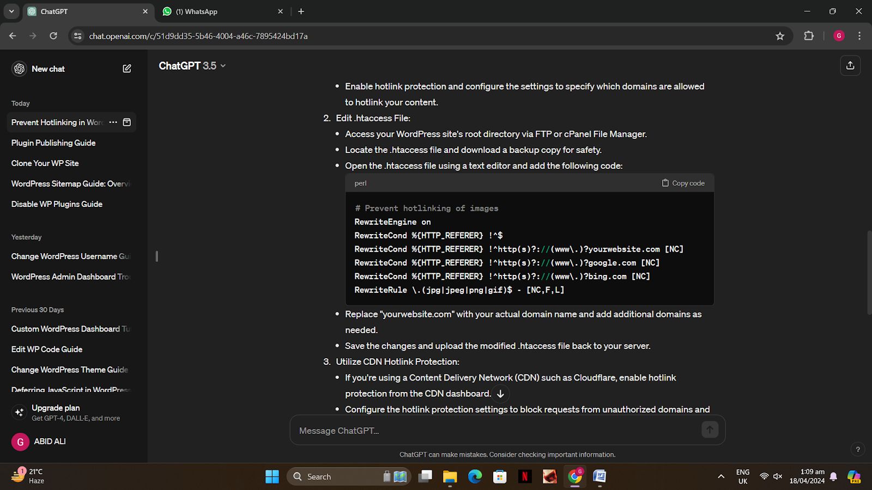This screenshot has width=872, height=490.
Task: Archive the Prevent Hotlinking chat
Action: [127, 122]
